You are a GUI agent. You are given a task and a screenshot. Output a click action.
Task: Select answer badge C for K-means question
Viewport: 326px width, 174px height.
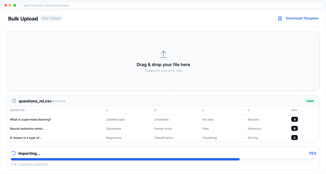point(294,138)
